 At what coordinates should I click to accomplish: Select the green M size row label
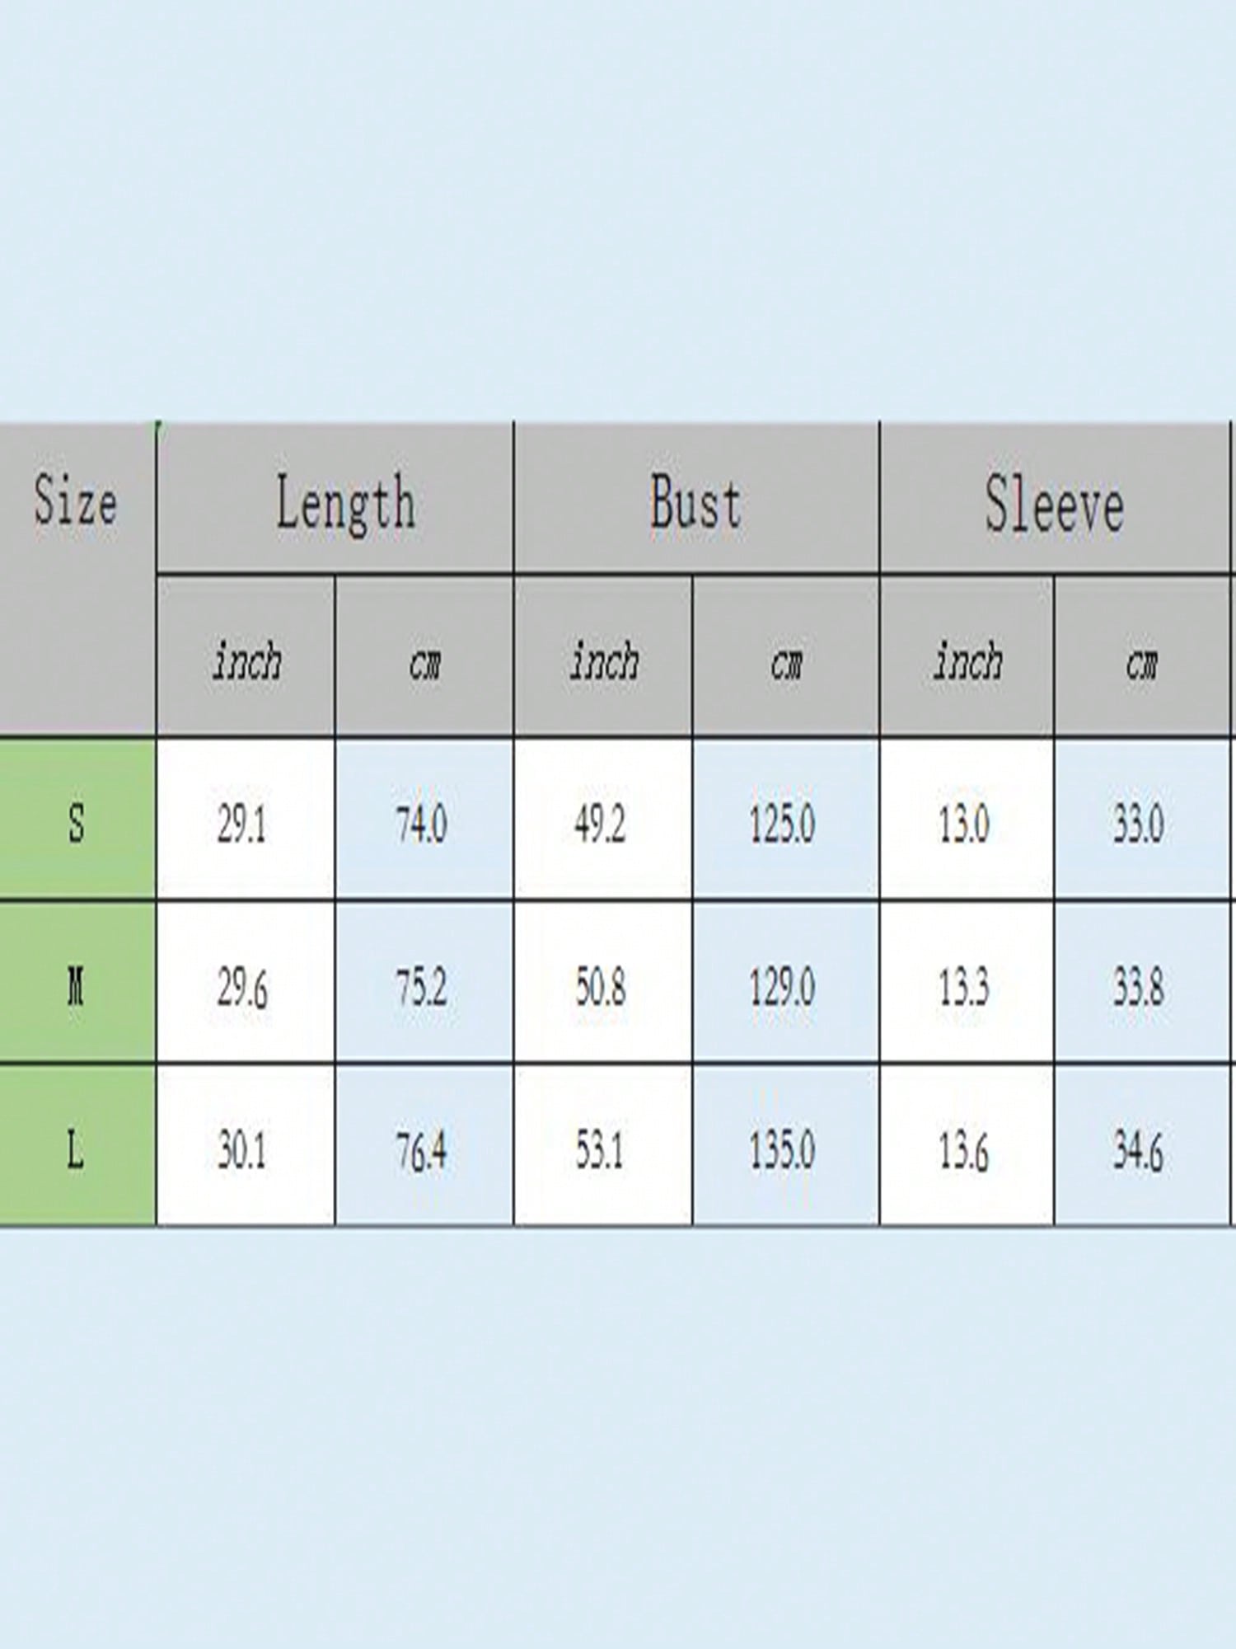[x=77, y=985]
